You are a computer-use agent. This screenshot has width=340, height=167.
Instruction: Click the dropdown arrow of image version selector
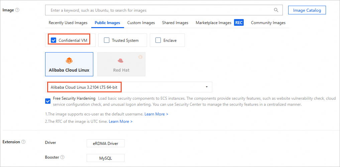pos(207,87)
